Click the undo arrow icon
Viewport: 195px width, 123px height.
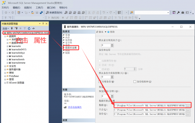pyautogui.click(x=104, y=12)
